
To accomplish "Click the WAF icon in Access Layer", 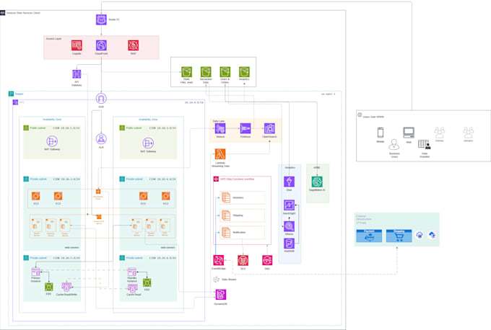I will tap(134, 45).
